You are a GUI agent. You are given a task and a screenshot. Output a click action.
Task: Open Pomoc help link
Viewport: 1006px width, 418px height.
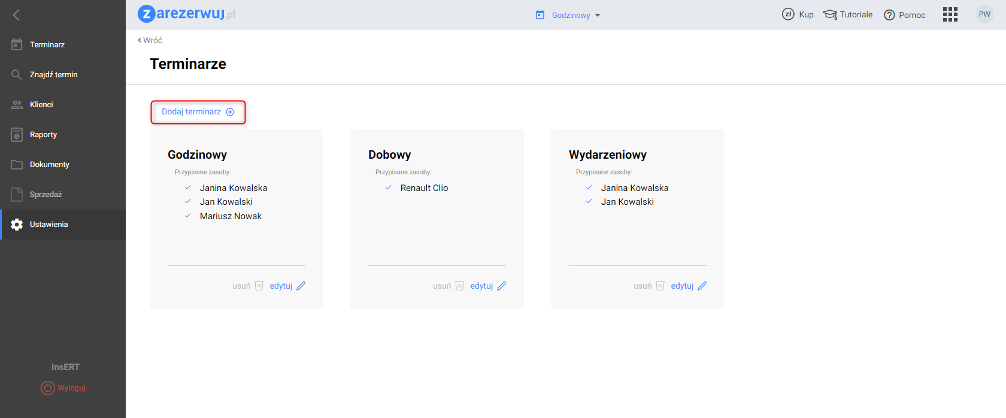pos(912,15)
